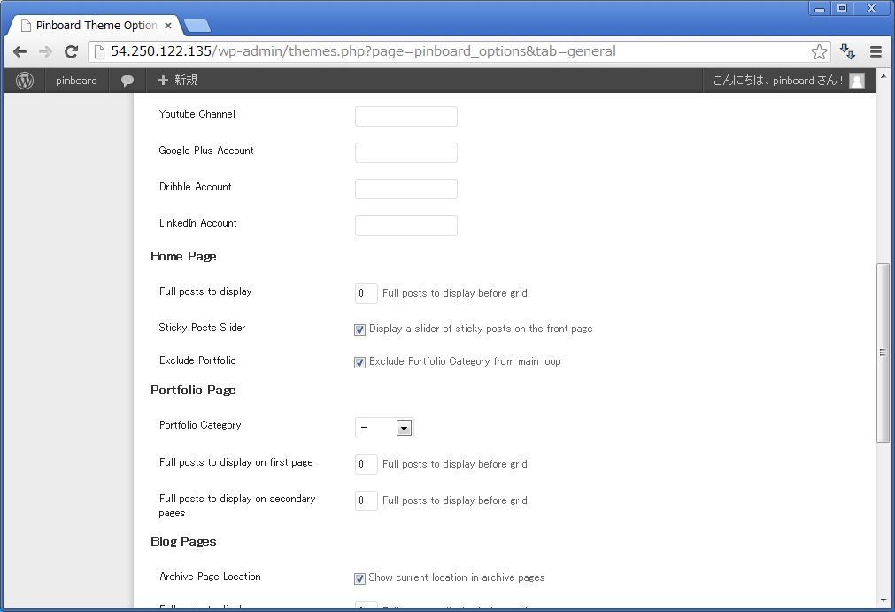This screenshot has height=612, width=895.
Task: Click the browser back arrow
Action: point(20,52)
